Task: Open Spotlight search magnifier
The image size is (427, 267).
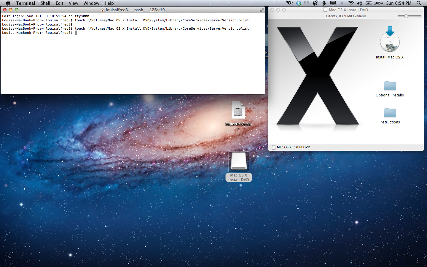Action: pyautogui.click(x=419, y=3)
